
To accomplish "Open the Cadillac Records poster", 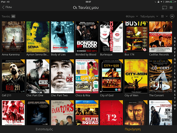I will click(x=161, y=37).
